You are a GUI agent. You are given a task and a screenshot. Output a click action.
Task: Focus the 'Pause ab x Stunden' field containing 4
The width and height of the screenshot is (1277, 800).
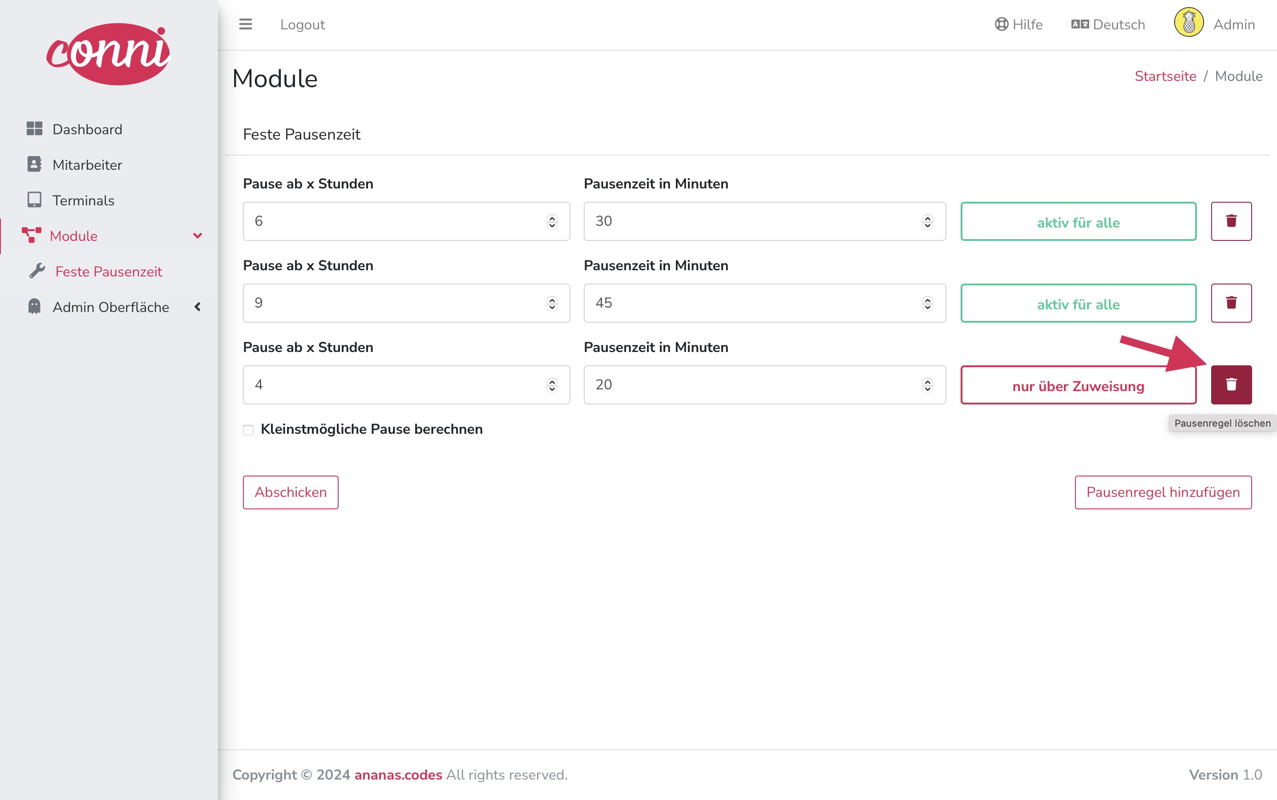(406, 384)
